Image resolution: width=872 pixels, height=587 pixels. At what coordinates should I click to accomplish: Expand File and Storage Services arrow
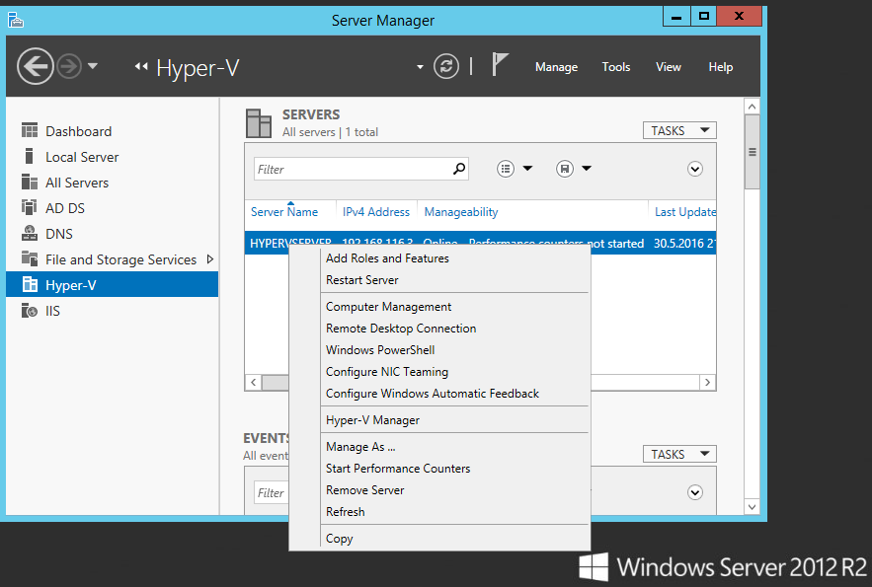click(209, 258)
